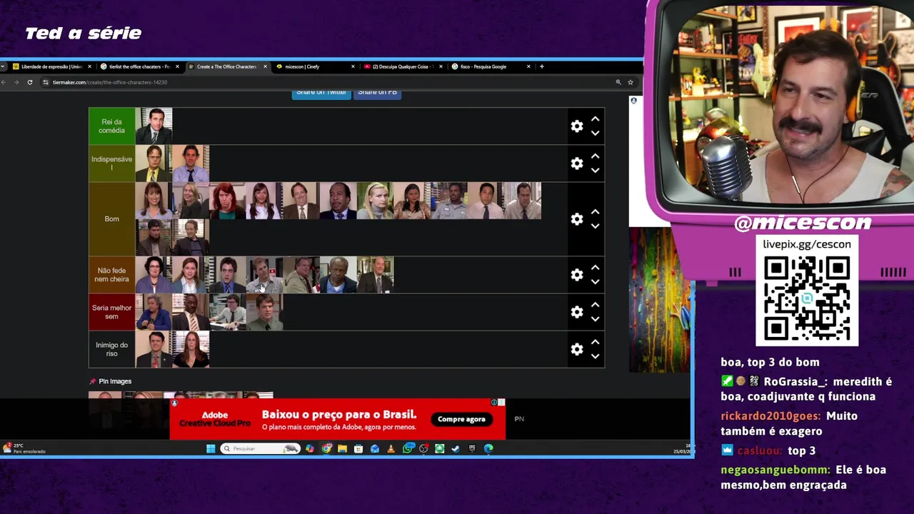Open settings gear for Indispensável tier
The width and height of the screenshot is (914, 514).
click(577, 163)
